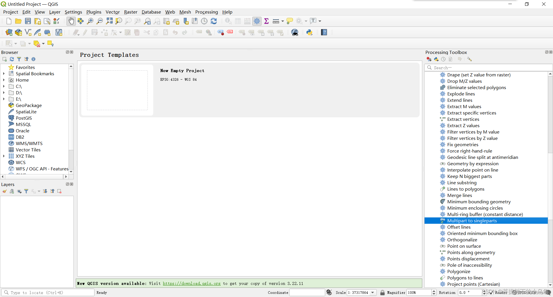Toggle the Pan Map hand tool
The height and width of the screenshot is (297, 553).
pos(71,21)
